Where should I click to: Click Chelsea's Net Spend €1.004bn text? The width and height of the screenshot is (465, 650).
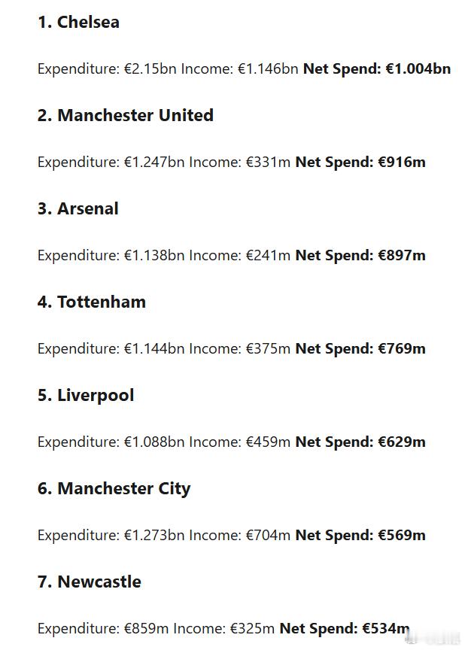(377, 68)
